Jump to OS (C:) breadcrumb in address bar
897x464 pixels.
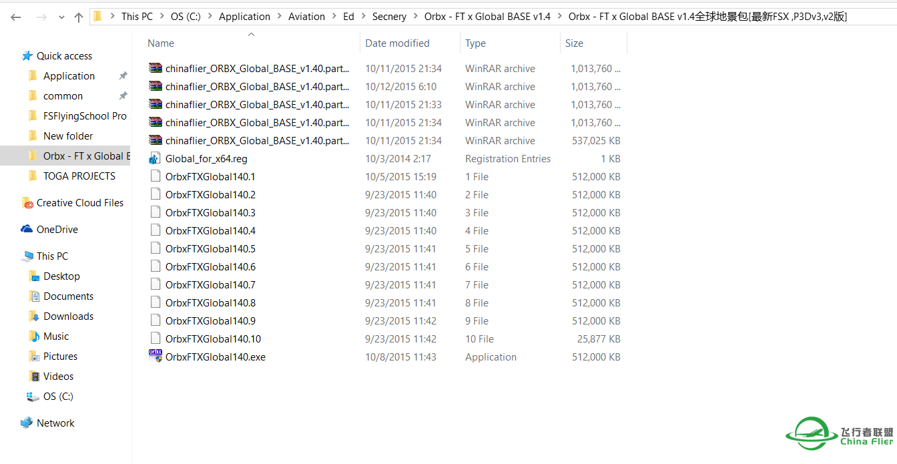186,17
